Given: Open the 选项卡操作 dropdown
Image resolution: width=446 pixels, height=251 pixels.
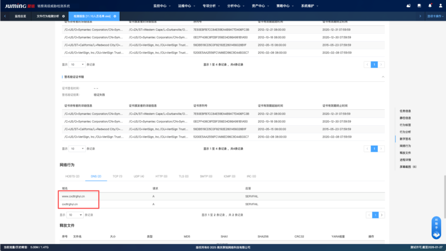Looking at the screenshot, I should pyautogui.click(x=435, y=16).
